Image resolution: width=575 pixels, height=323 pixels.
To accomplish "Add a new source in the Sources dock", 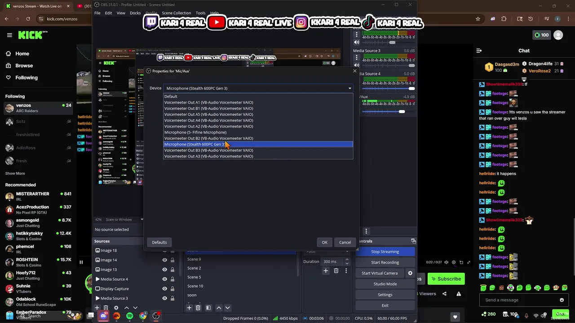I will point(97,308).
